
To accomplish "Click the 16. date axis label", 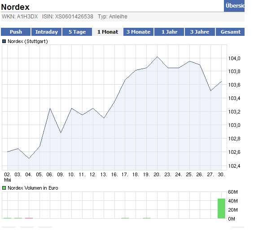I will [x=114, y=174].
